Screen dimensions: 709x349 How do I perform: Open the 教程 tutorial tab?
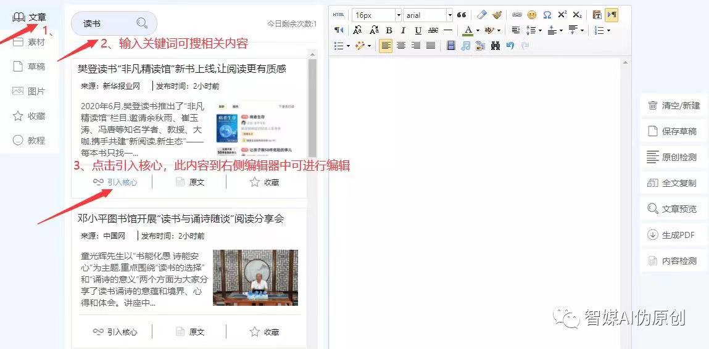(x=30, y=140)
